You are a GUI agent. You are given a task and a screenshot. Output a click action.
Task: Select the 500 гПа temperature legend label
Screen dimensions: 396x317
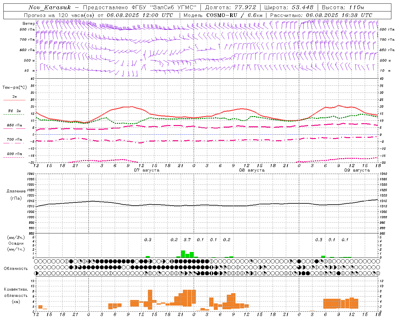coord(15,154)
